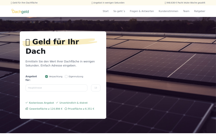Go to So geht's section

click(119, 11)
